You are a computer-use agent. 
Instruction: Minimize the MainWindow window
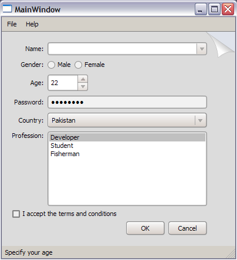[x=201, y=9]
